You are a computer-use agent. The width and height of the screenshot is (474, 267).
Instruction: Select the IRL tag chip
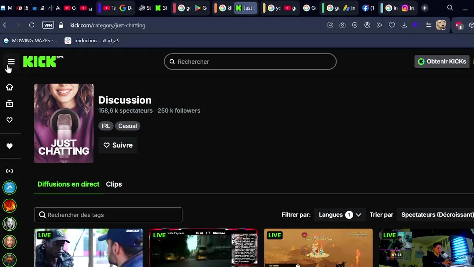click(x=106, y=126)
